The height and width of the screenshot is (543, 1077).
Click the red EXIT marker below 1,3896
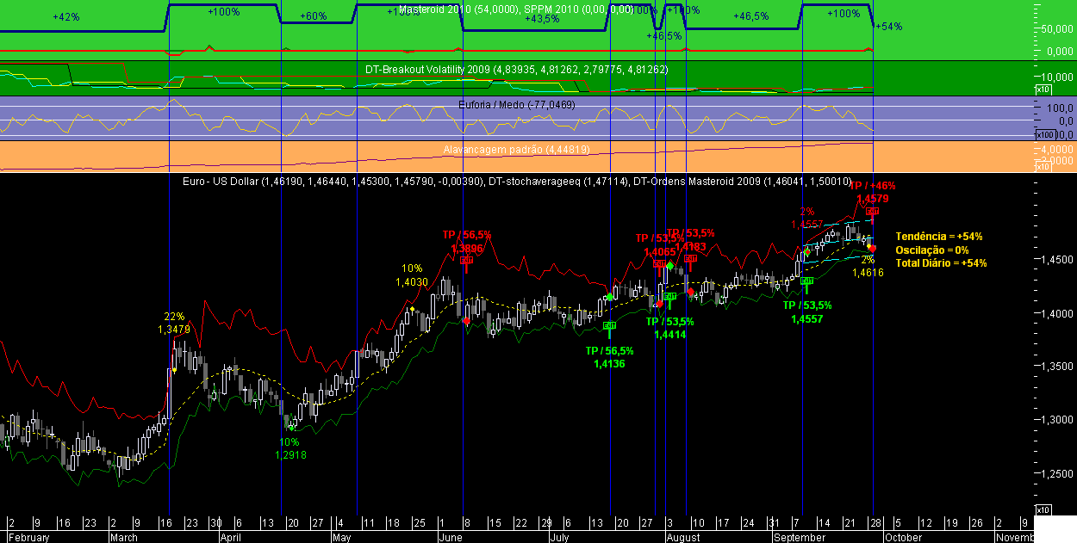coord(466,260)
